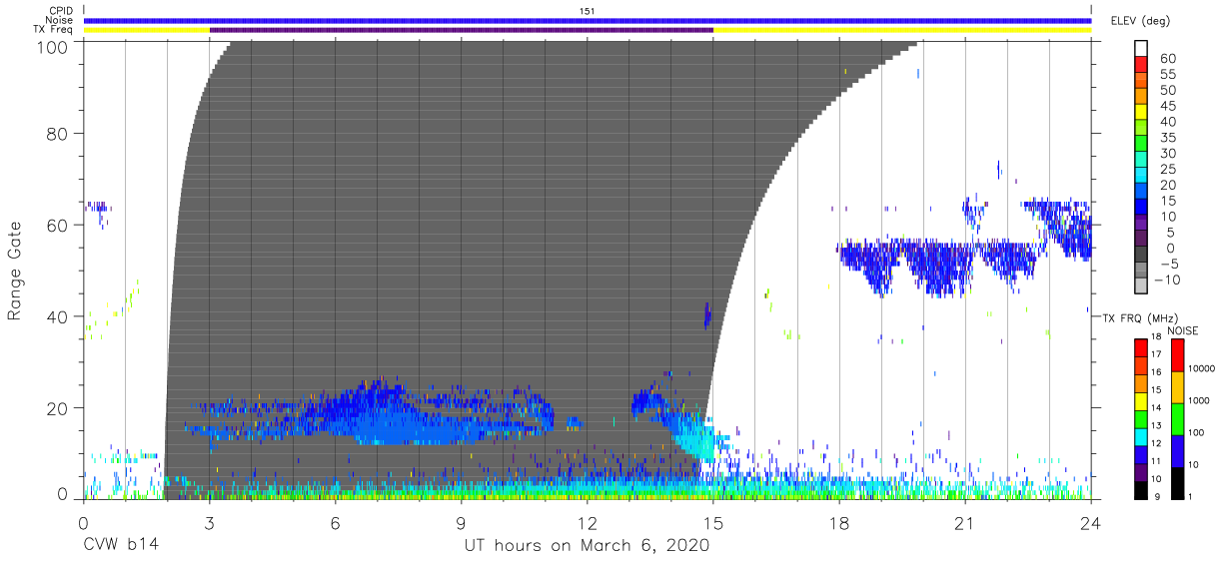The image size is (1227, 566).
Task: Click the '100' y-axis tick label
Action: coord(54,47)
